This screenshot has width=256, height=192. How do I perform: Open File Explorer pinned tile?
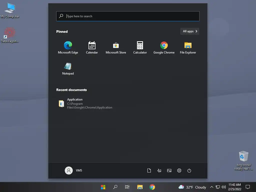(188, 47)
